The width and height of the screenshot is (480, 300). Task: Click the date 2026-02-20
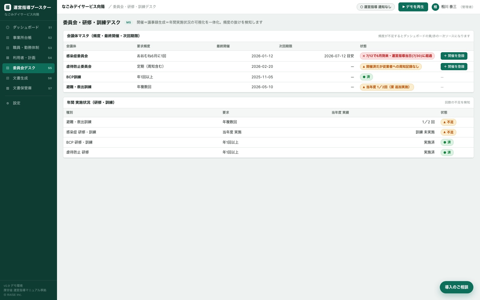tap(262, 67)
